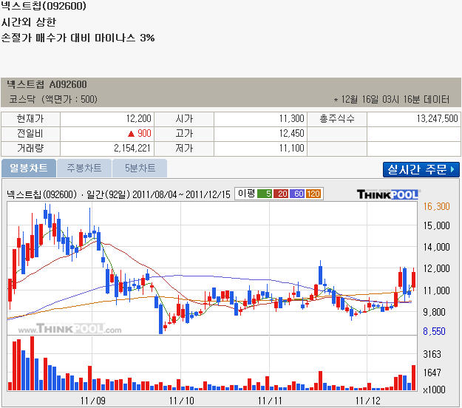This screenshot has height=408, width=462.
Task: Click the 총주식수 value 13,247,500
Action: [438, 119]
